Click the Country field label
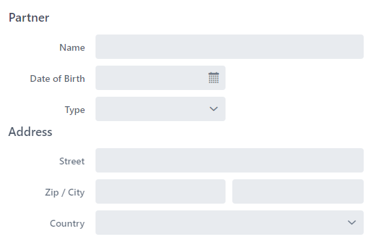The image size is (382, 251). tap(67, 223)
